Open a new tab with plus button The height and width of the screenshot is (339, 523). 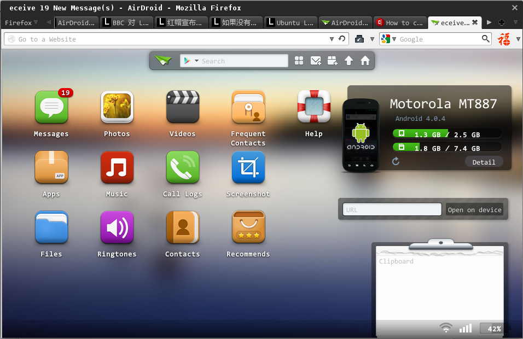(501, 22)
